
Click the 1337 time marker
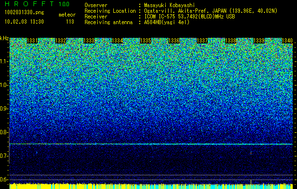click(202, 41)
